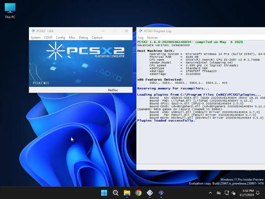This screenshot has width=265, height=199.
Task: Click the 'x86Flags = 1f8bfbff' log line
Action: 183,71
